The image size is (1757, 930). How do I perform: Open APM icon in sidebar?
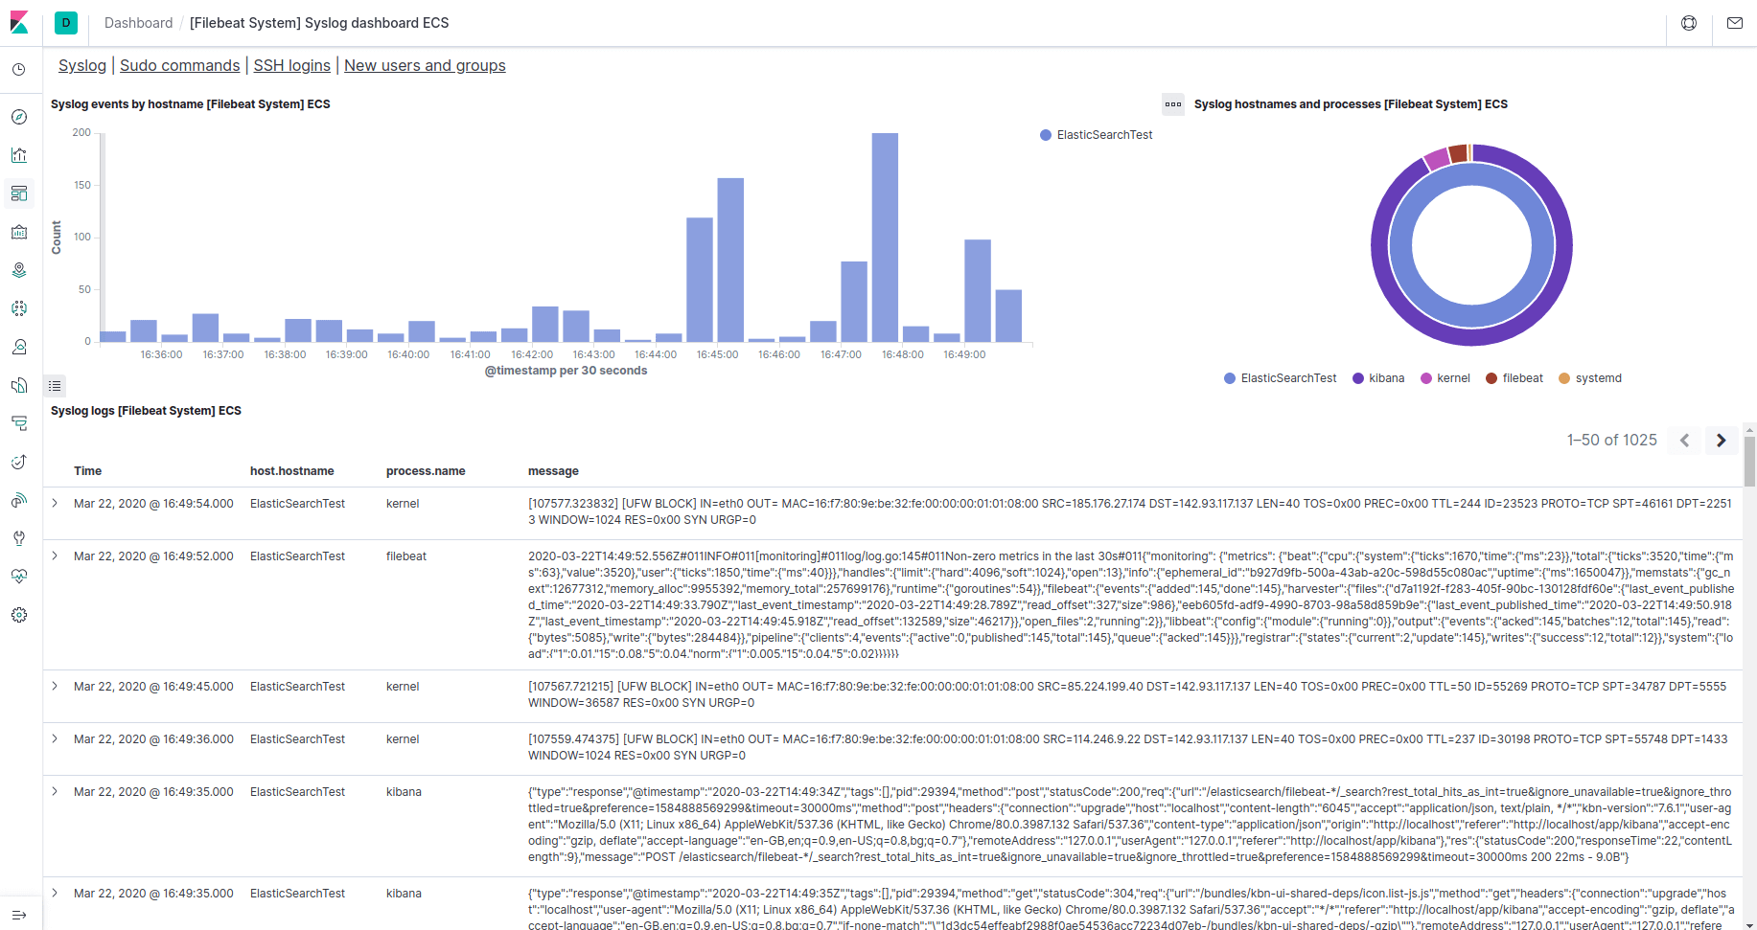(19, 423)
